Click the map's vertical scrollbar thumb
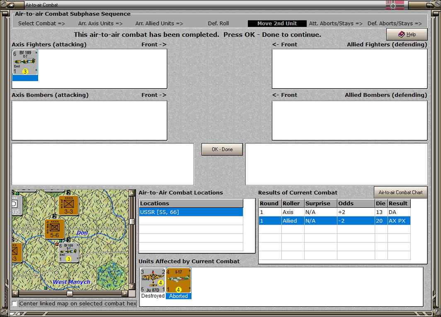This screenshot has height=317, width=441. (132, 221)
